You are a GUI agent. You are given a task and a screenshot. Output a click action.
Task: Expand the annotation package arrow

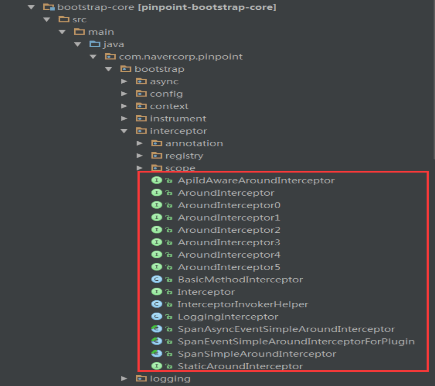point(139,143)
